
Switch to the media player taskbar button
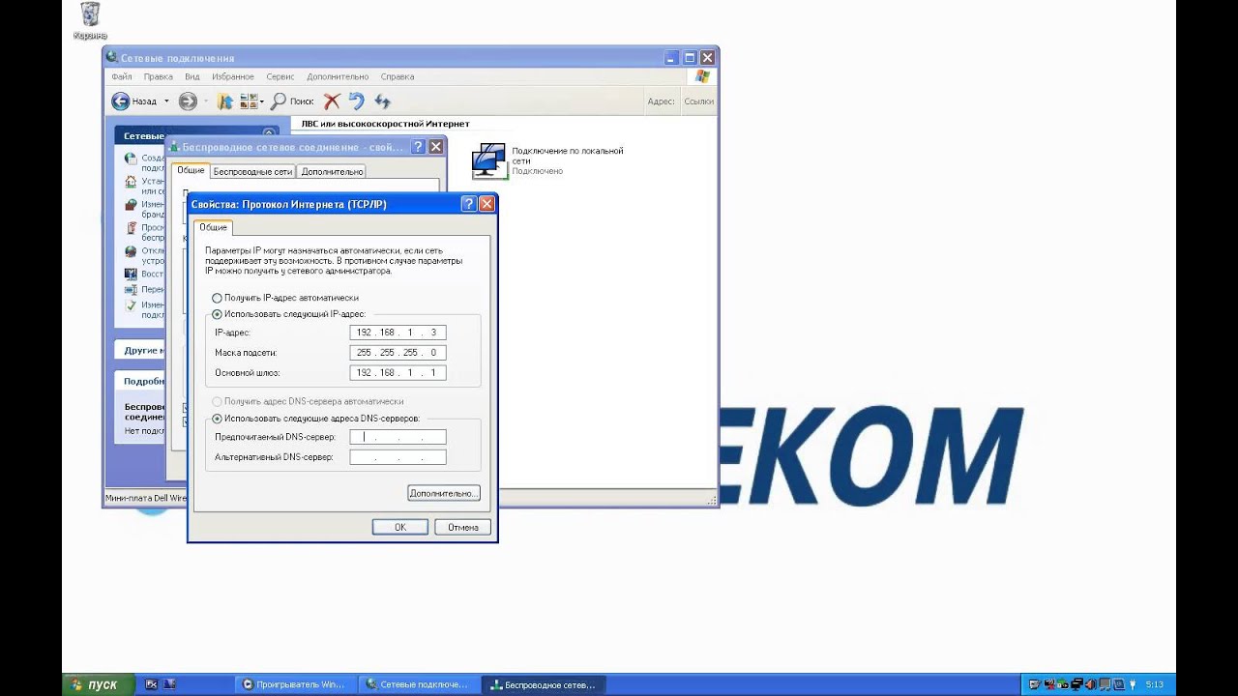(293, 684)
